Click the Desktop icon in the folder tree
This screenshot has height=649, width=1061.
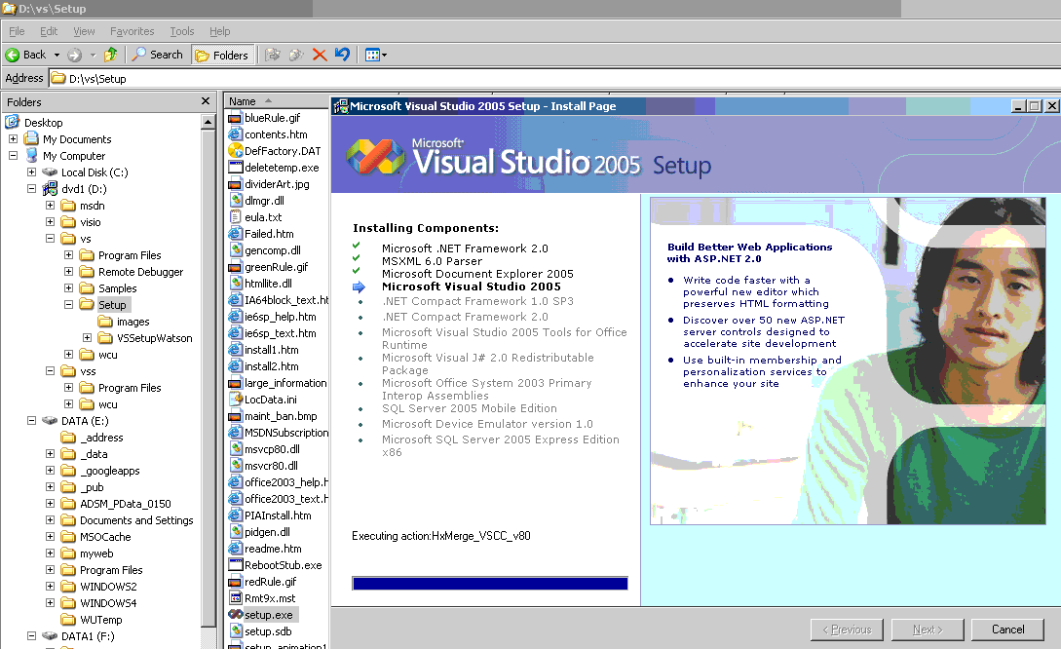(x=13, y=122)
